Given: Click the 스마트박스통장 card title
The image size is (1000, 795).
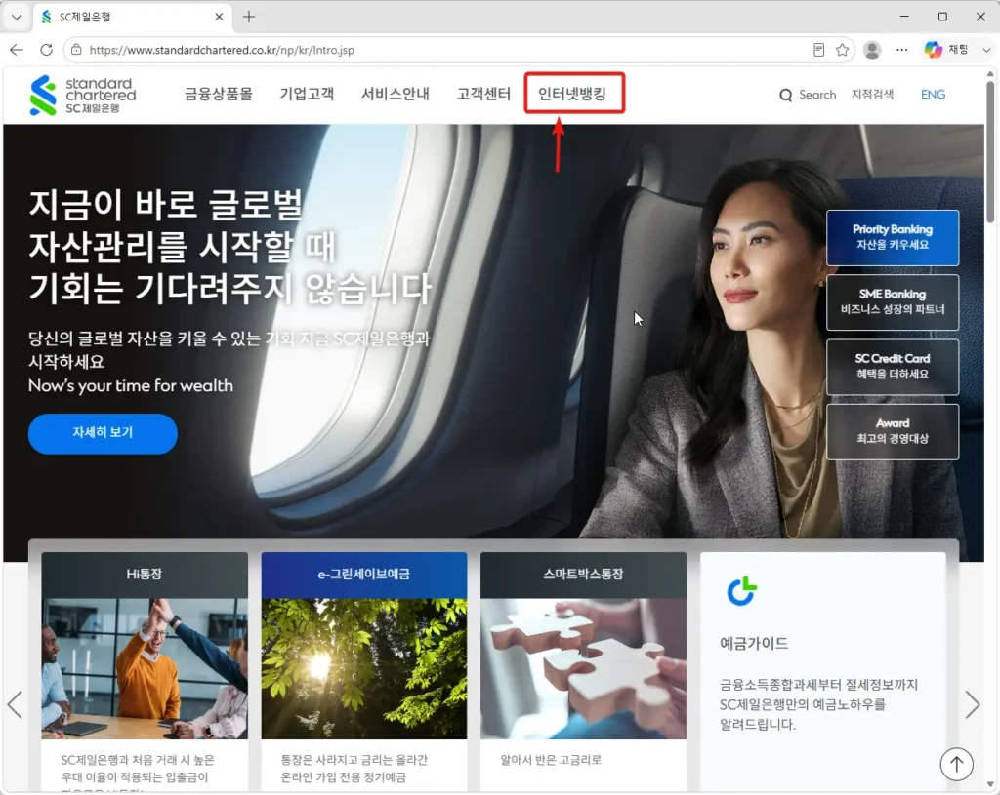Looking at the screenshot, I should [x=583, y=574].
